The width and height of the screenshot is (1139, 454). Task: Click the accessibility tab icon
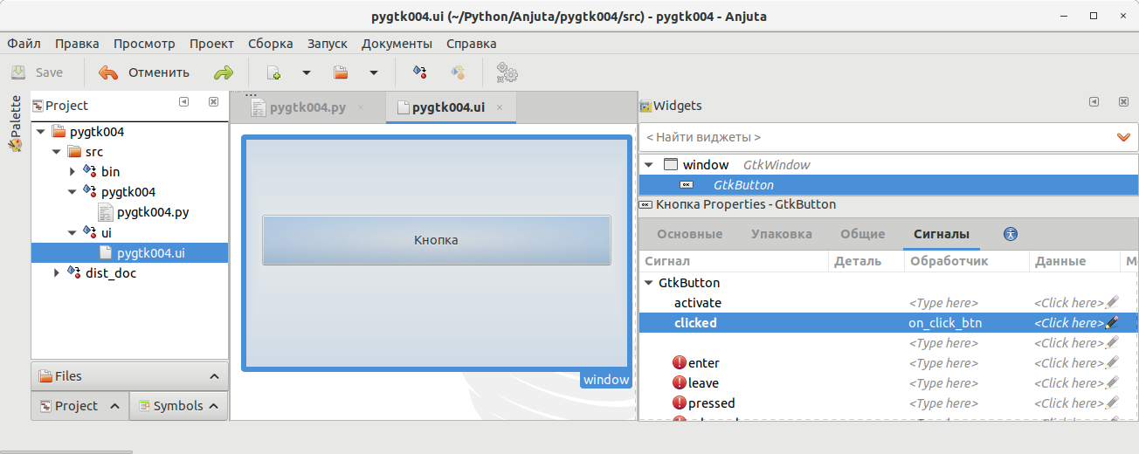pyautogui.click(x=1011, y=234)
